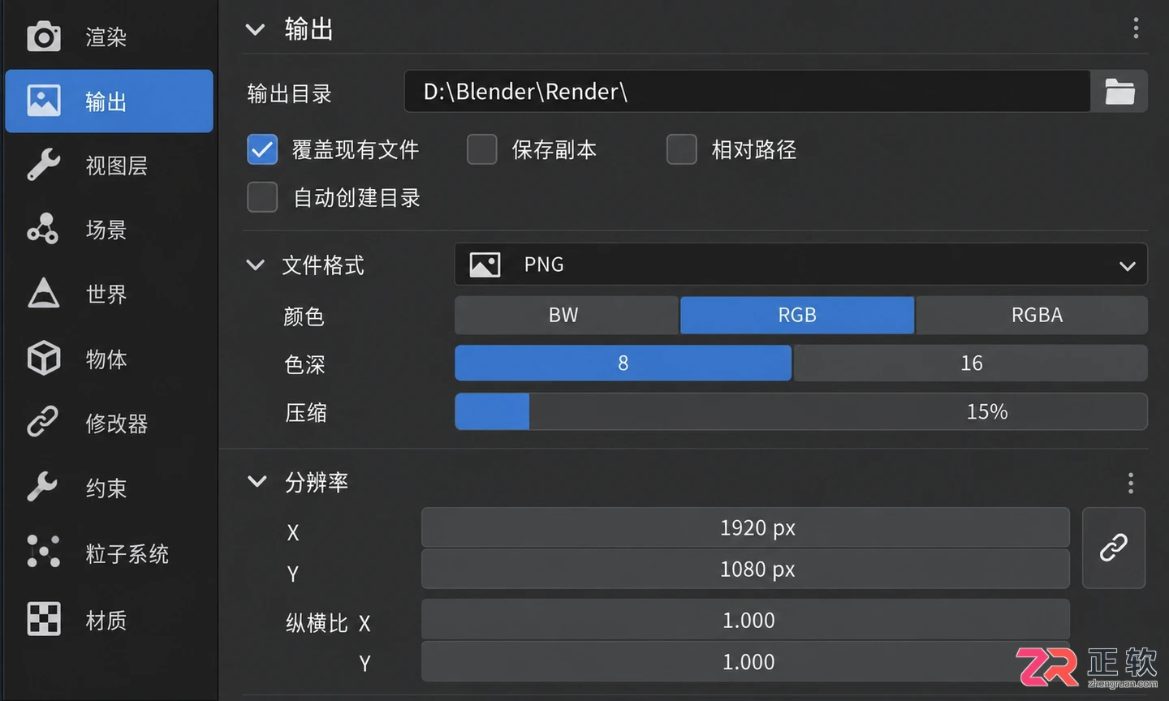Click the camera icon for 渲染
Viewport: 1169px width, 701px height.
click(44, 37)
